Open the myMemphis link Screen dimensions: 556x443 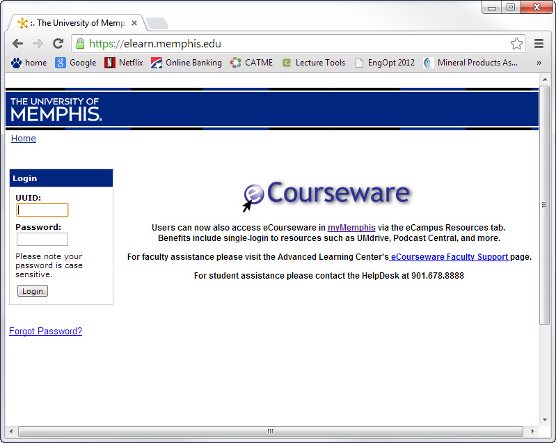tap(351, 228)
